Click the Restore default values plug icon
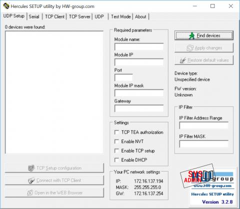The width and height of the screenshot is (240, 209). [x=183, y=60]
